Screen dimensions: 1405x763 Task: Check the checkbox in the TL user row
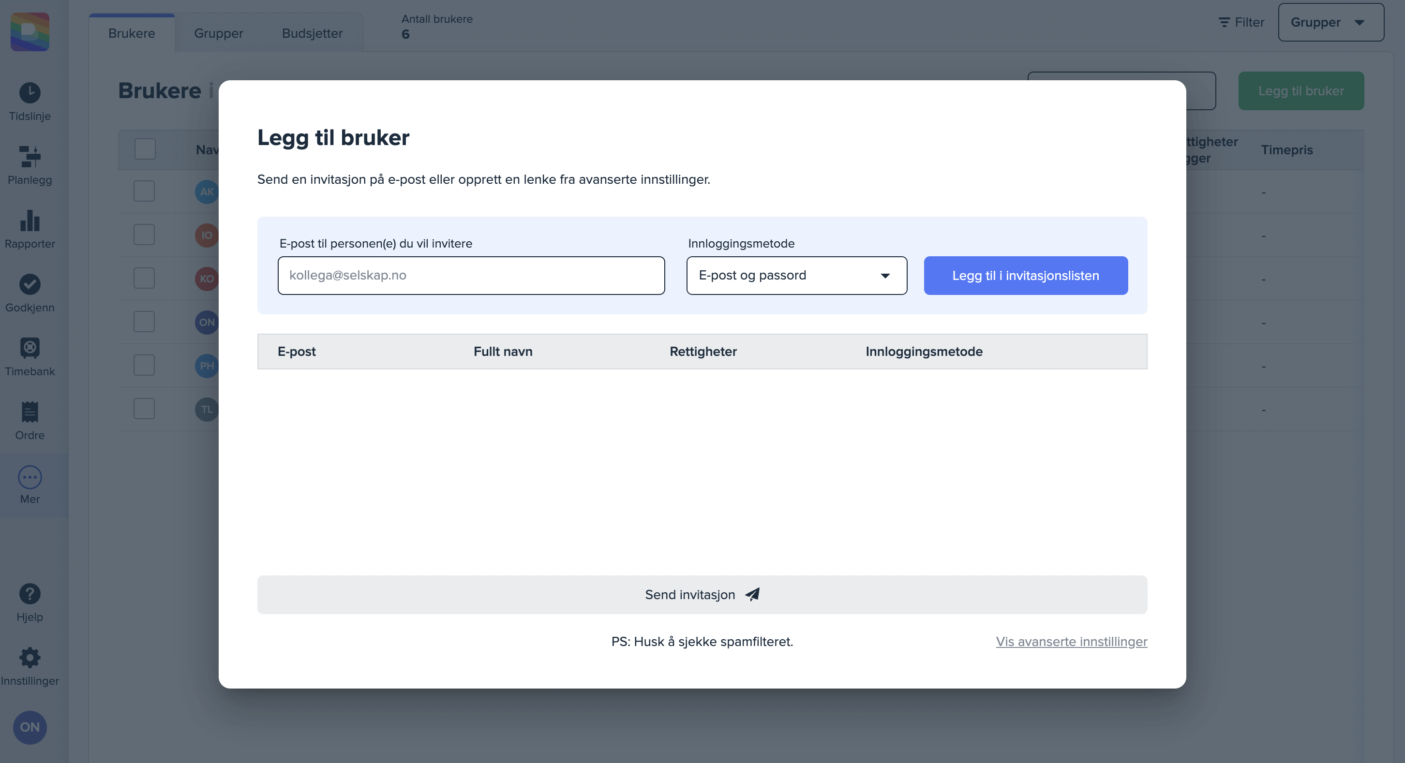point(144,409)
